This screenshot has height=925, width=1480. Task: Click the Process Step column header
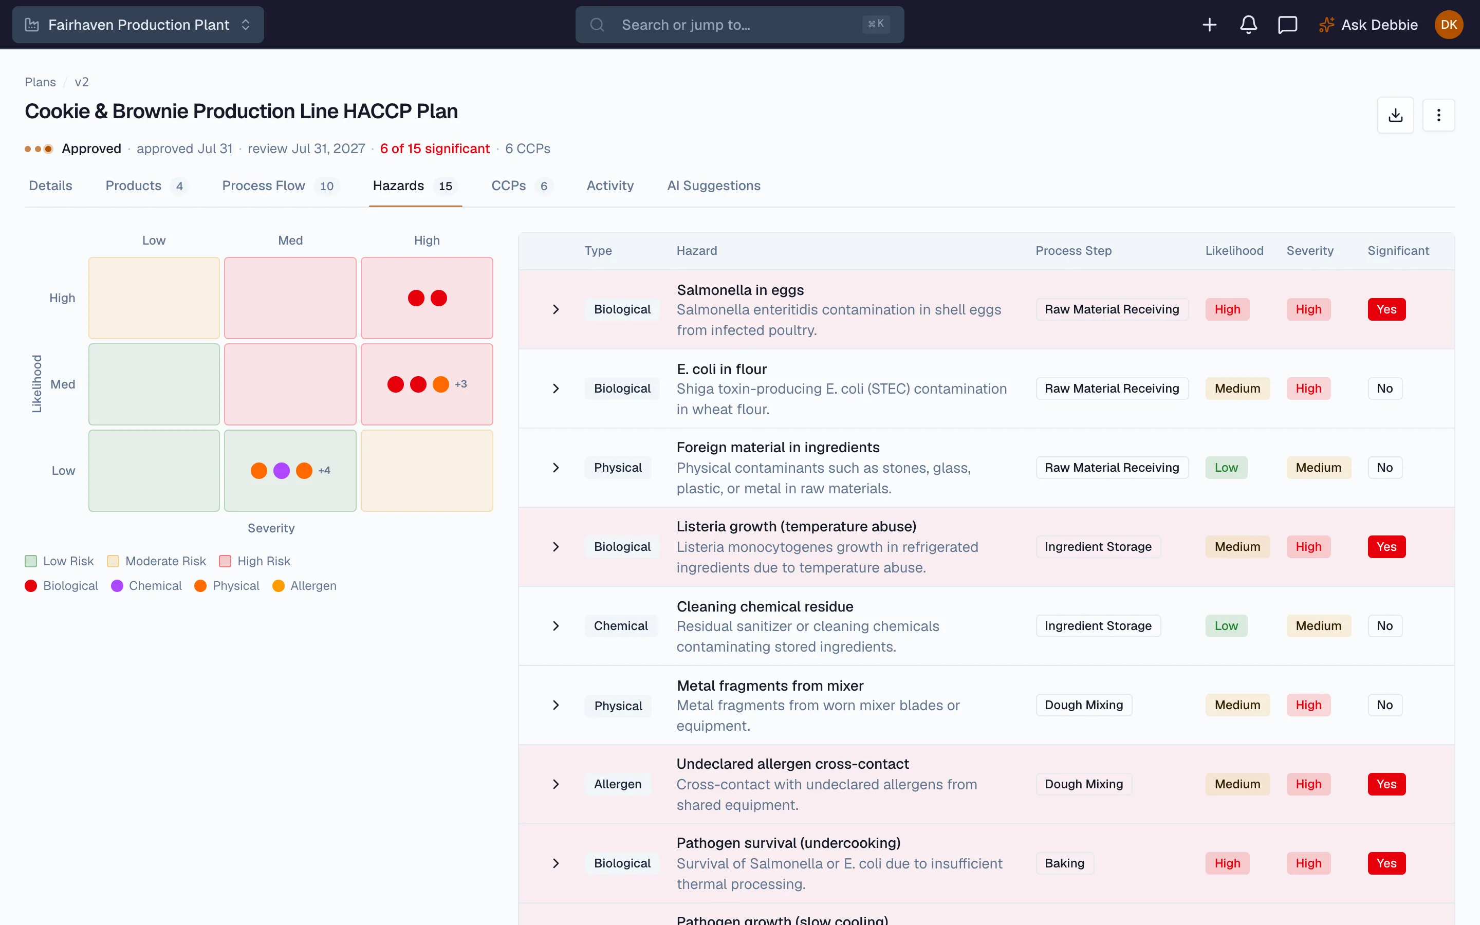coord(1074,251)
